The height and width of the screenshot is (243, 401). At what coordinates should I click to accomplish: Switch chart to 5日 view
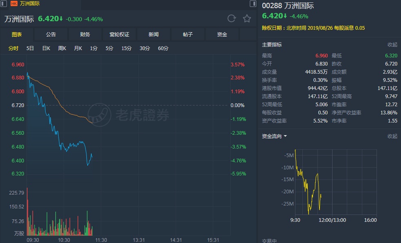click(30, 48)
